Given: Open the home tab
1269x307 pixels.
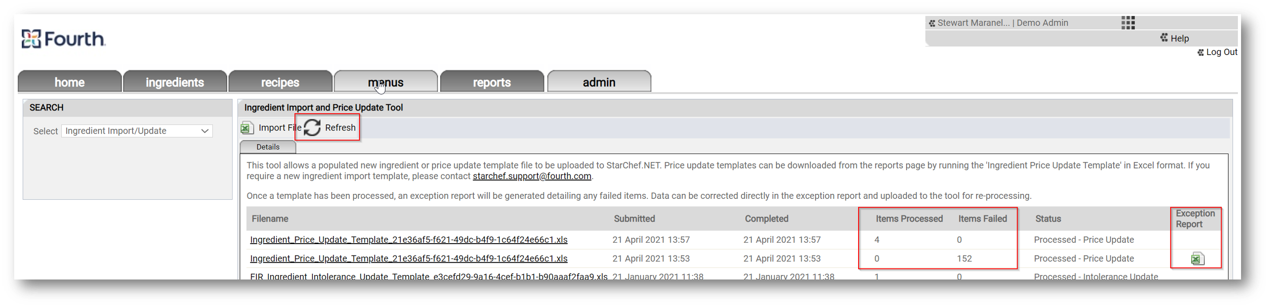Looking at the screenshot, I should pyautogui.click(x=70, y=82).
